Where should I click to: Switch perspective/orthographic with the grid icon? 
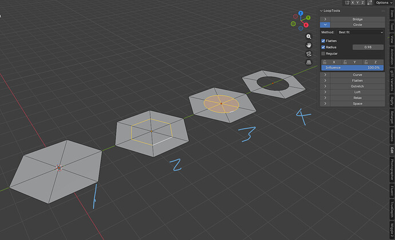[309, 62]
